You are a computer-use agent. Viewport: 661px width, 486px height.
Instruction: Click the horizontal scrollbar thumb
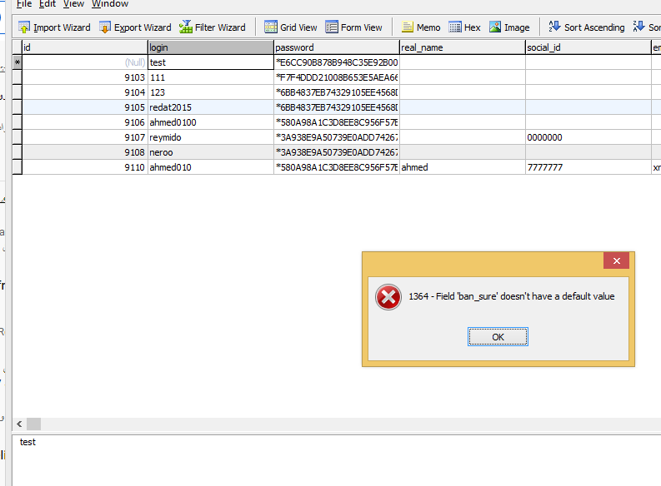point(33,424)
